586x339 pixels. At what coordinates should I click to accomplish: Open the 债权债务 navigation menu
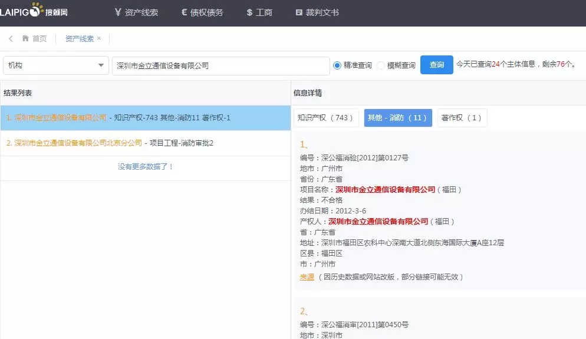click(x=202, y=13)
